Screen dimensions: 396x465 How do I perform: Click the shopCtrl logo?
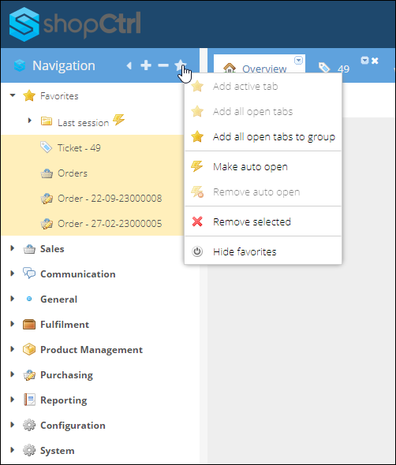click(x=75, y=24)
